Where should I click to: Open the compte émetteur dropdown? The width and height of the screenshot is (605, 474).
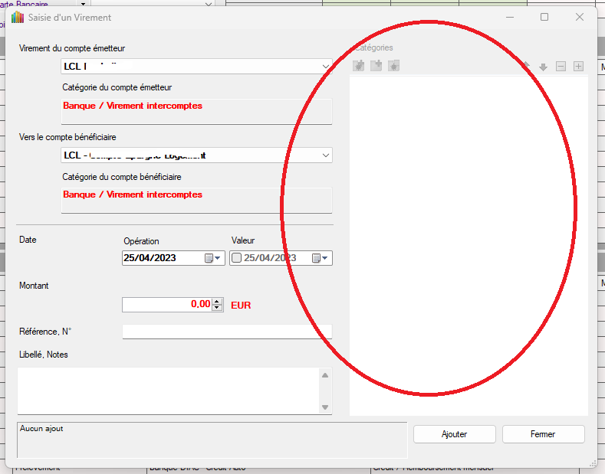click(x=325, y=67)
